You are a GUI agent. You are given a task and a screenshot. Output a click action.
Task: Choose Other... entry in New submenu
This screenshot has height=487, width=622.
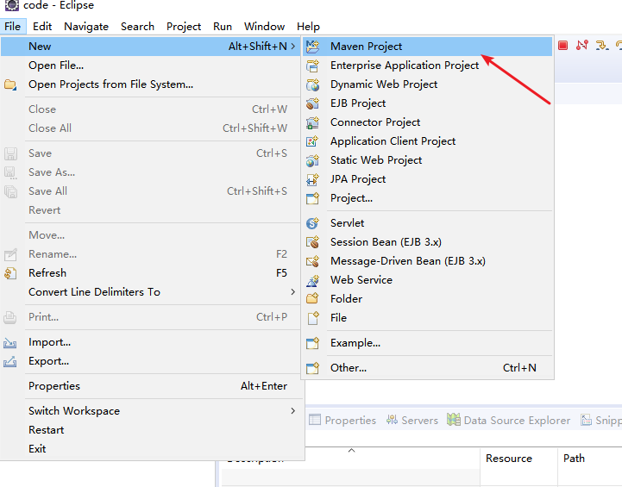[428, 368]
